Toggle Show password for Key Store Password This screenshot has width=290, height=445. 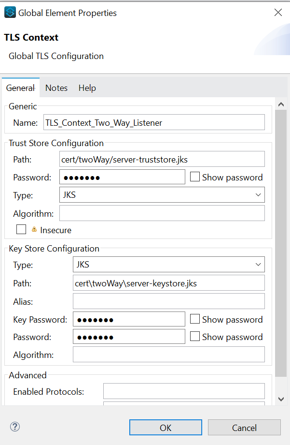coord(195,337)
